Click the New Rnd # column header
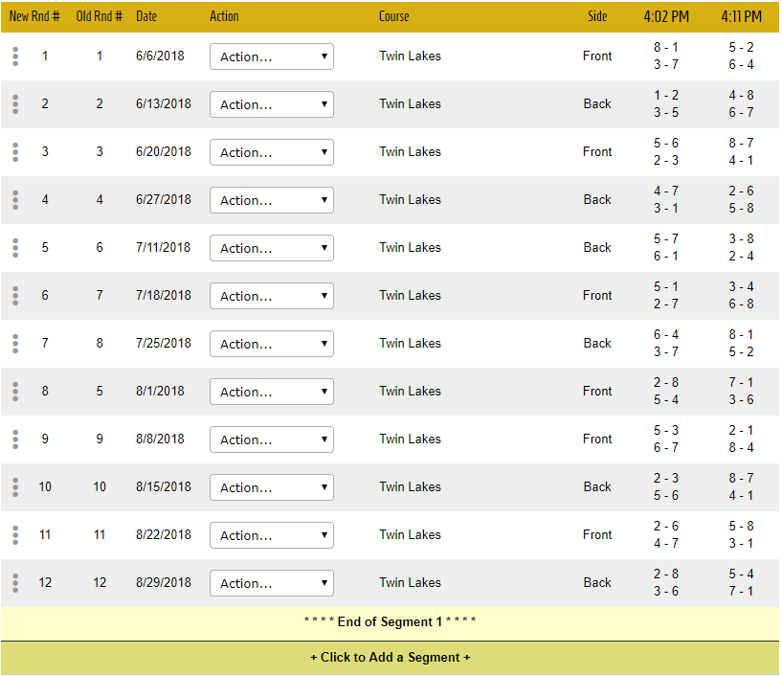This screenshot has width=782, height=676. point(34,17)
